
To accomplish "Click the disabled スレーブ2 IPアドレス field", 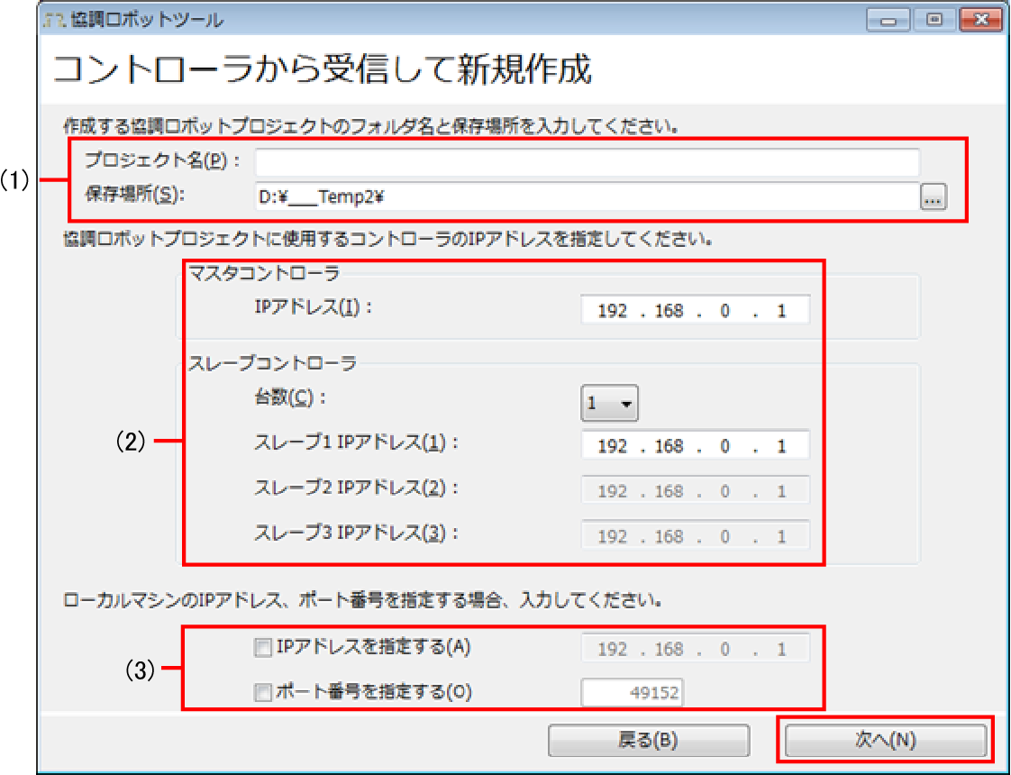I will tap(695, 491).
